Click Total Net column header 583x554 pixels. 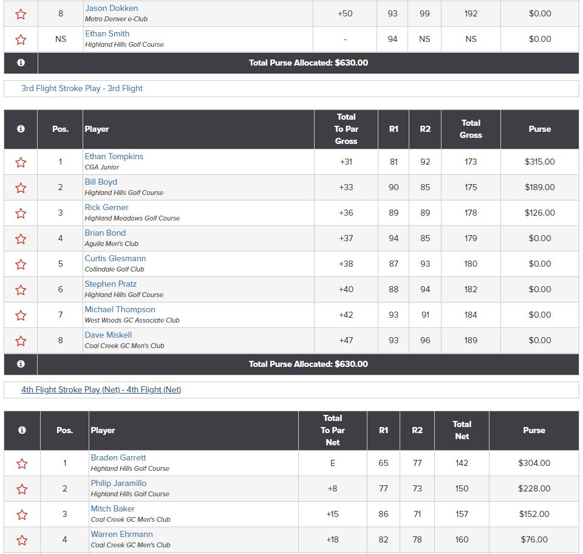(x=462, y=430)
